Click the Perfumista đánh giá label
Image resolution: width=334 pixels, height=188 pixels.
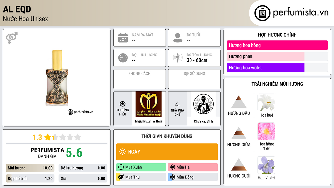click(47, 153)
